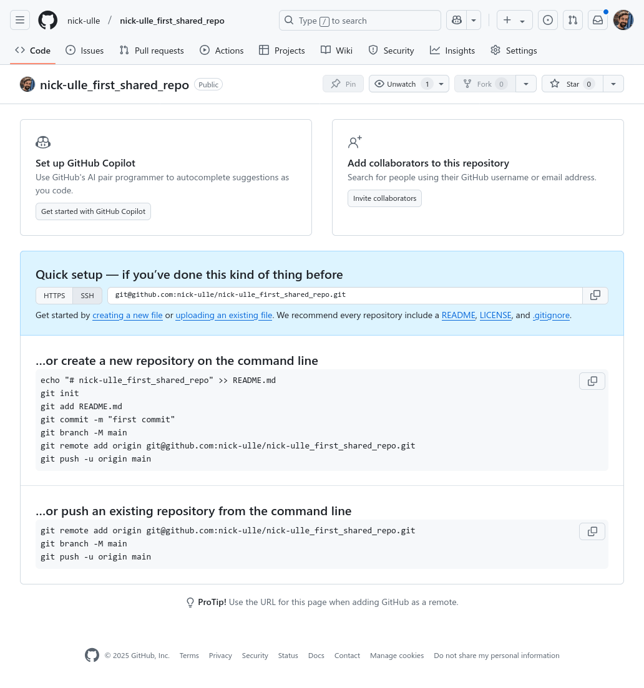Switch to the Actions tab
This screenshot has height=688, width=644.
point(222,51)
